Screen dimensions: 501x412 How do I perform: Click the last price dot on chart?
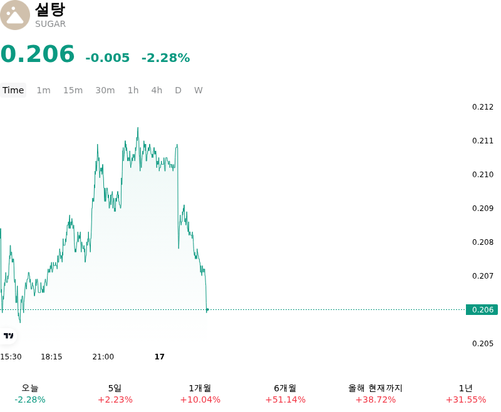[207, 309]
